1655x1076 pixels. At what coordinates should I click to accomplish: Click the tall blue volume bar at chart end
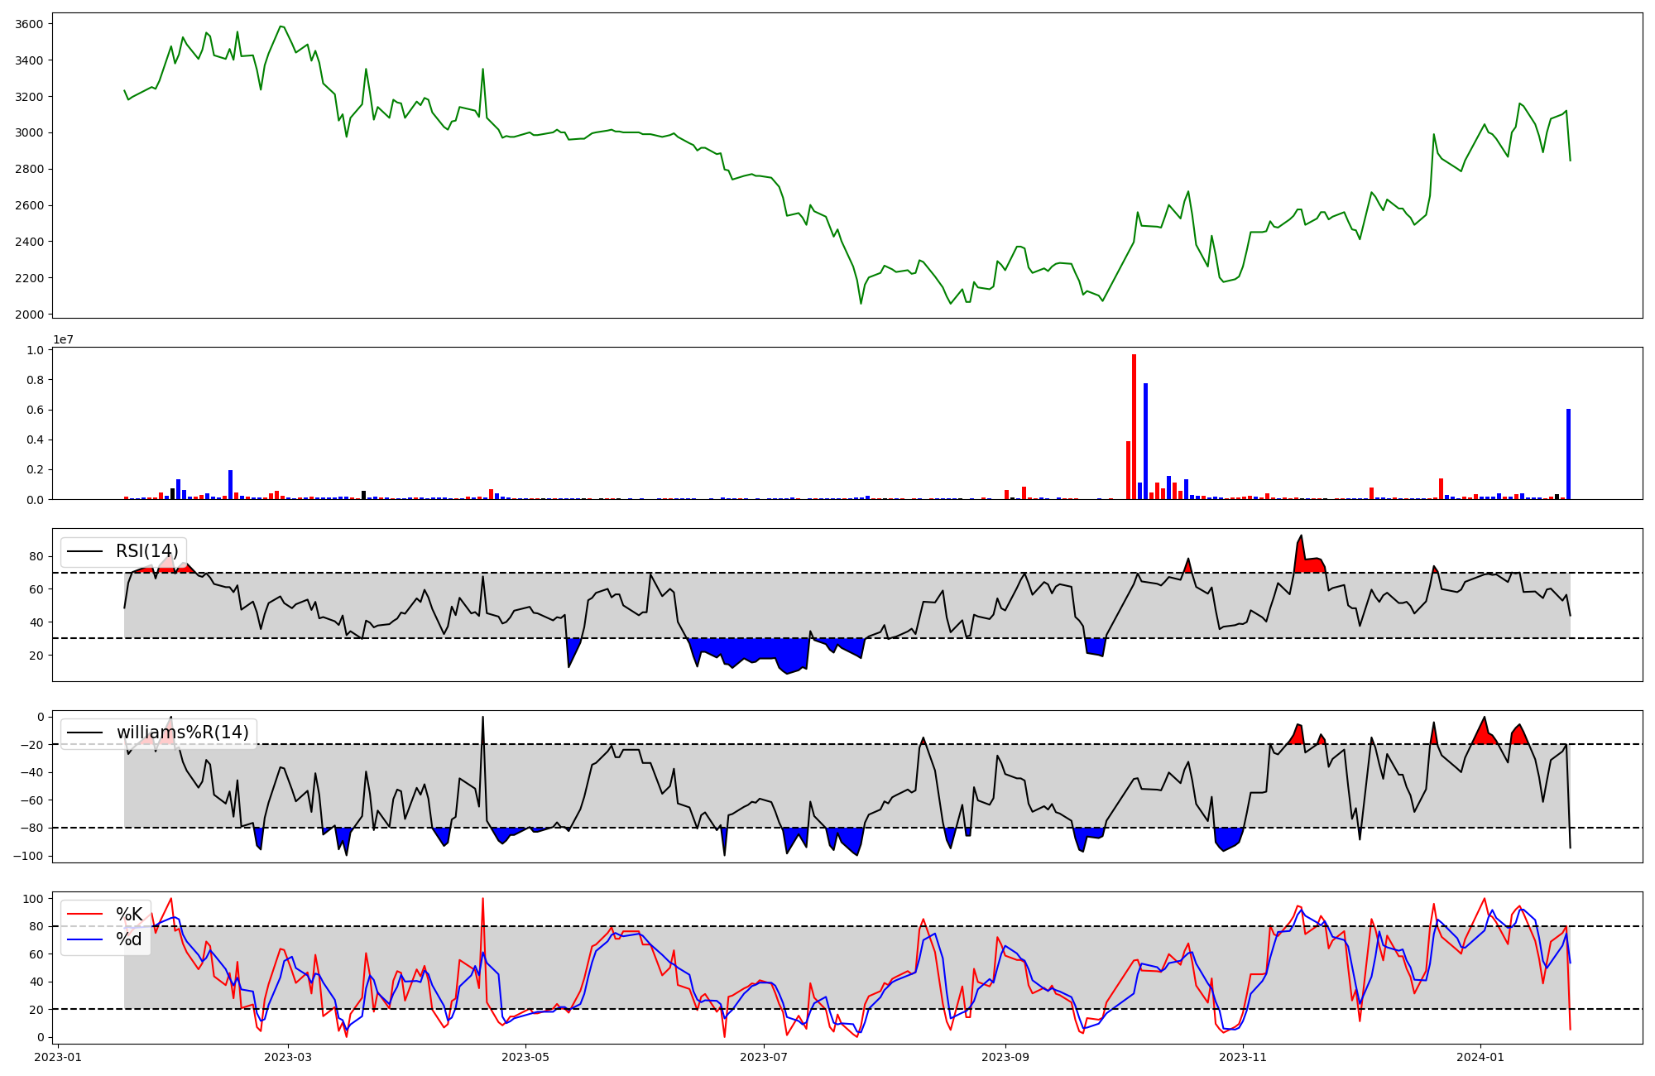(1568, 454)
